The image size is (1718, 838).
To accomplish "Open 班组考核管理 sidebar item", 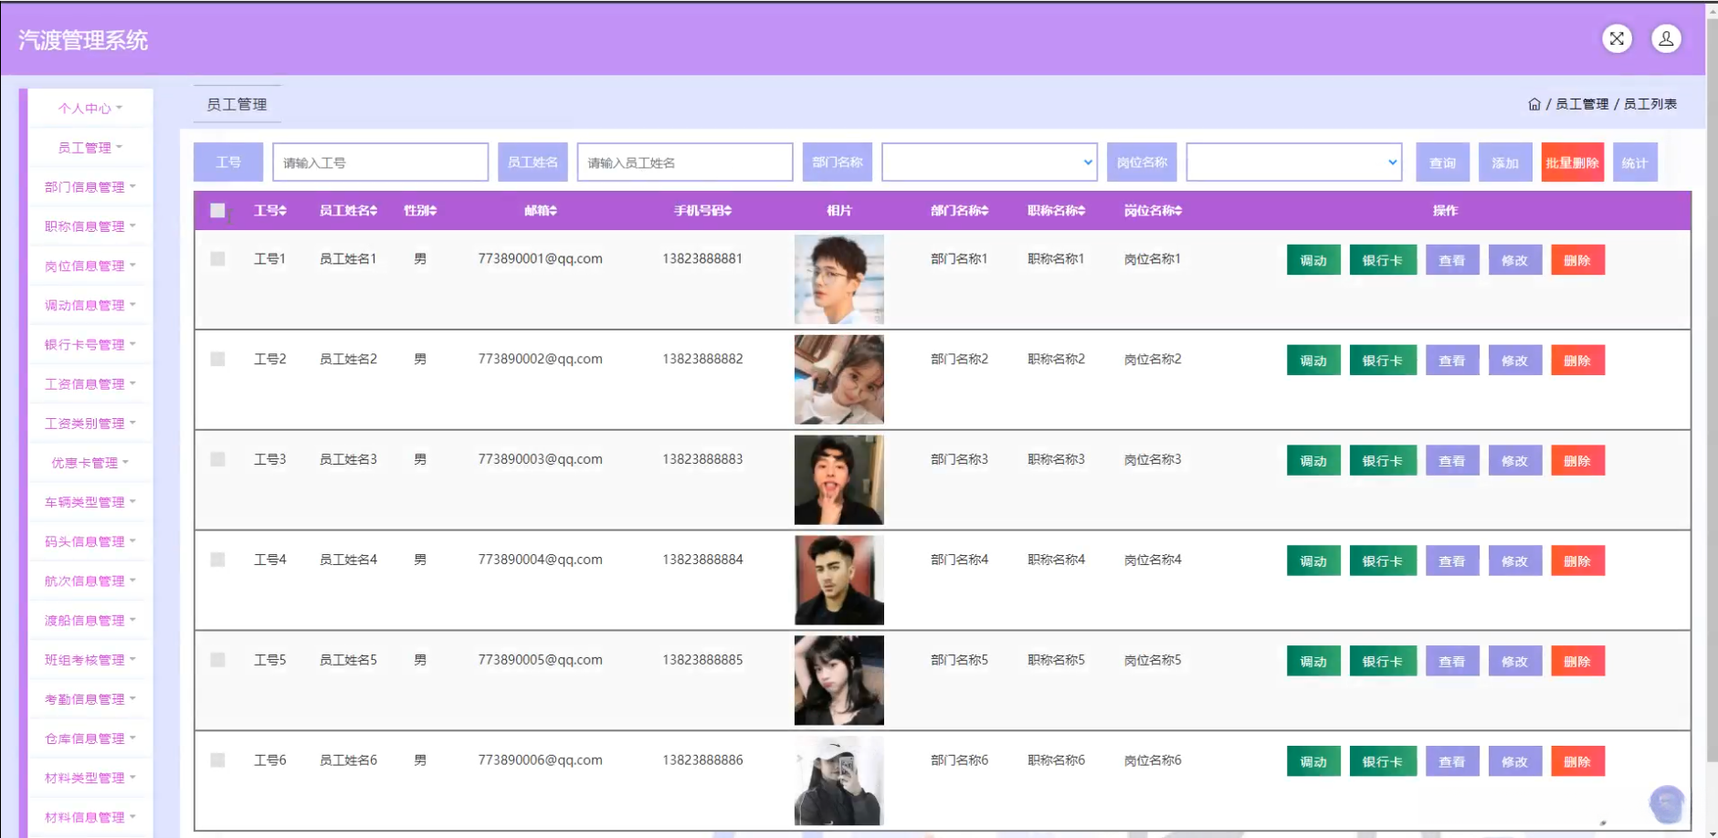I will (90, 659).
